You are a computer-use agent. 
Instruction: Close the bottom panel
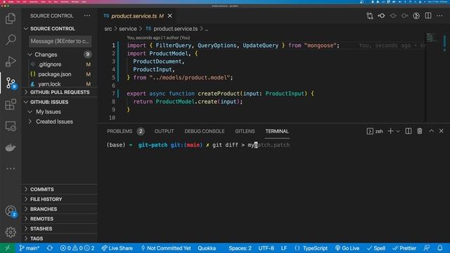[441, 131]
